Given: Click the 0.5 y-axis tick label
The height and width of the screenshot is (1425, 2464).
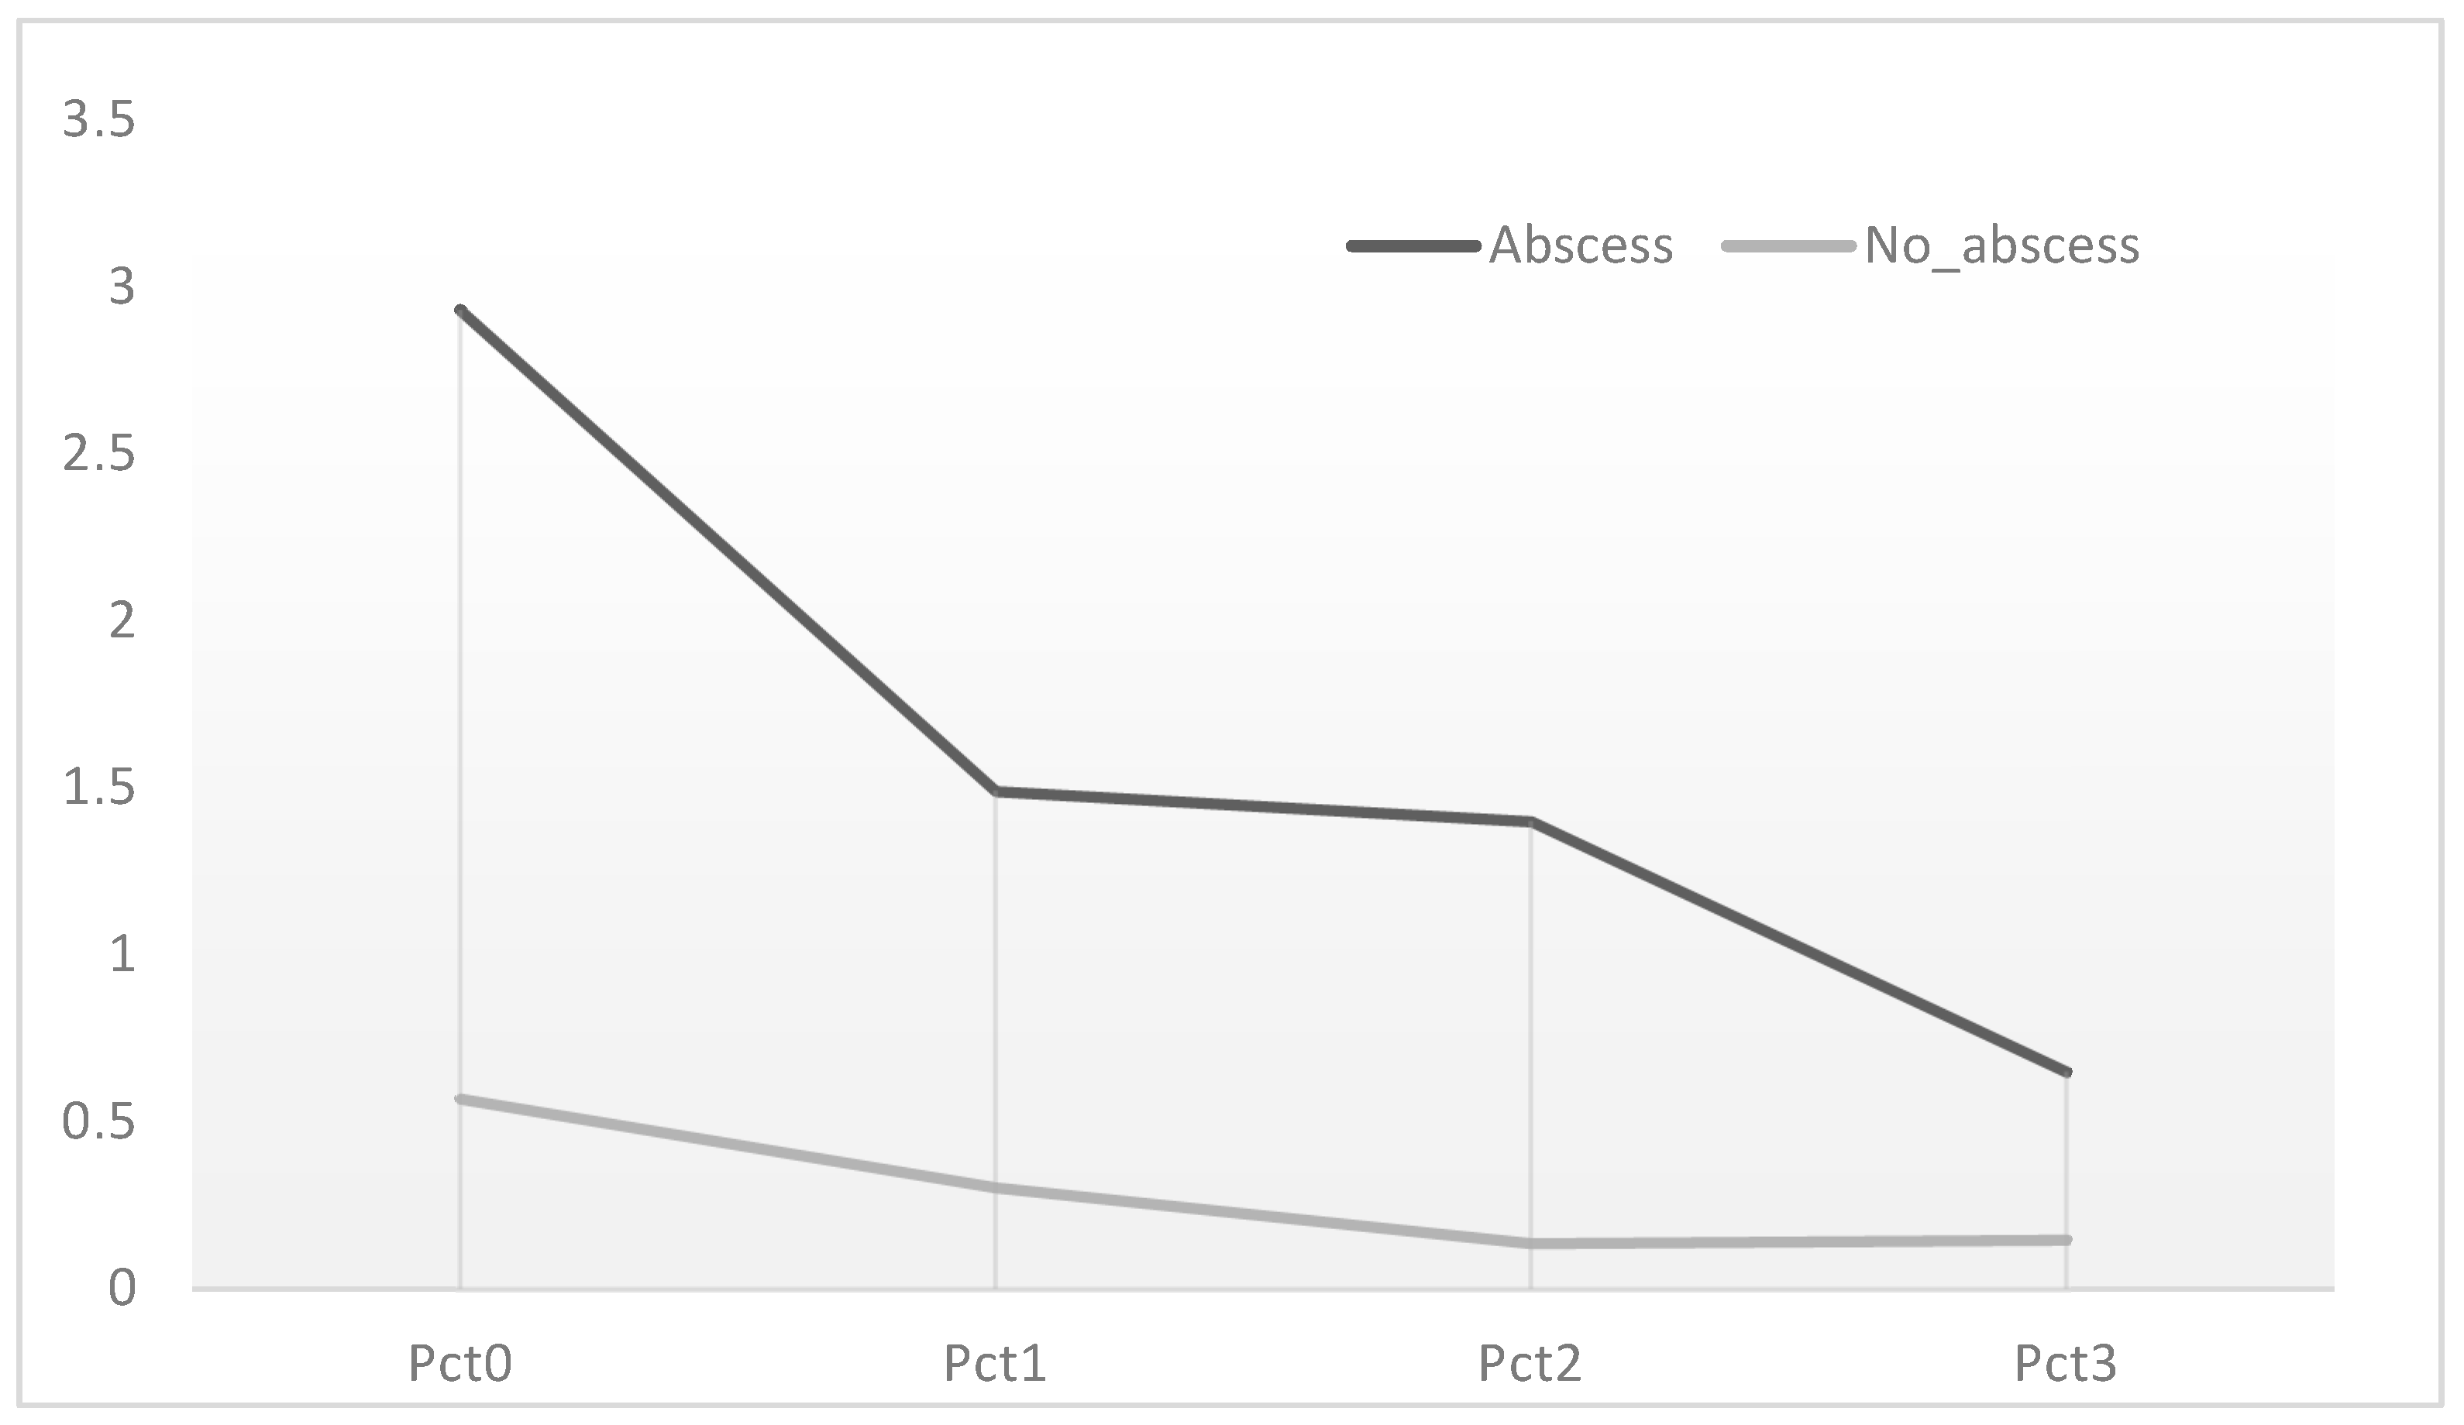Looking at the screenshot, I should 98,1122.
